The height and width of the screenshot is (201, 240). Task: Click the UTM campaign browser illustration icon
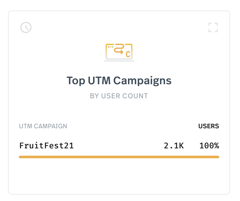119,53
